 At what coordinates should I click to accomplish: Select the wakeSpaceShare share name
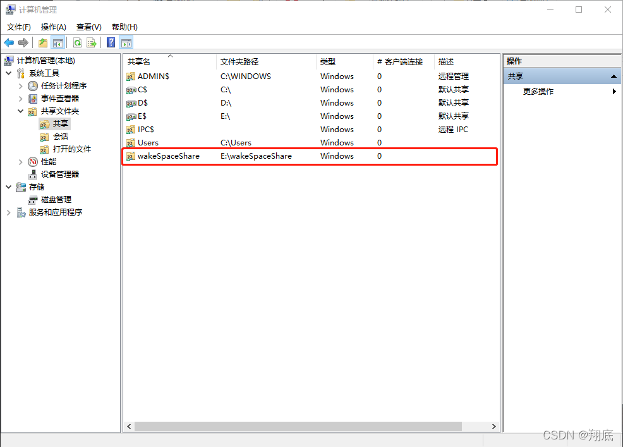click(x=169, y=156)
